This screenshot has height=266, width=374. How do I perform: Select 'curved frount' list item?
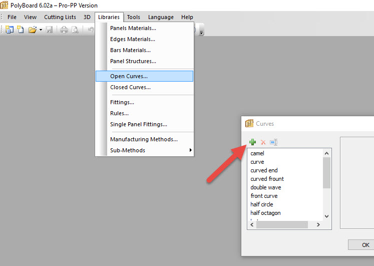267,179
